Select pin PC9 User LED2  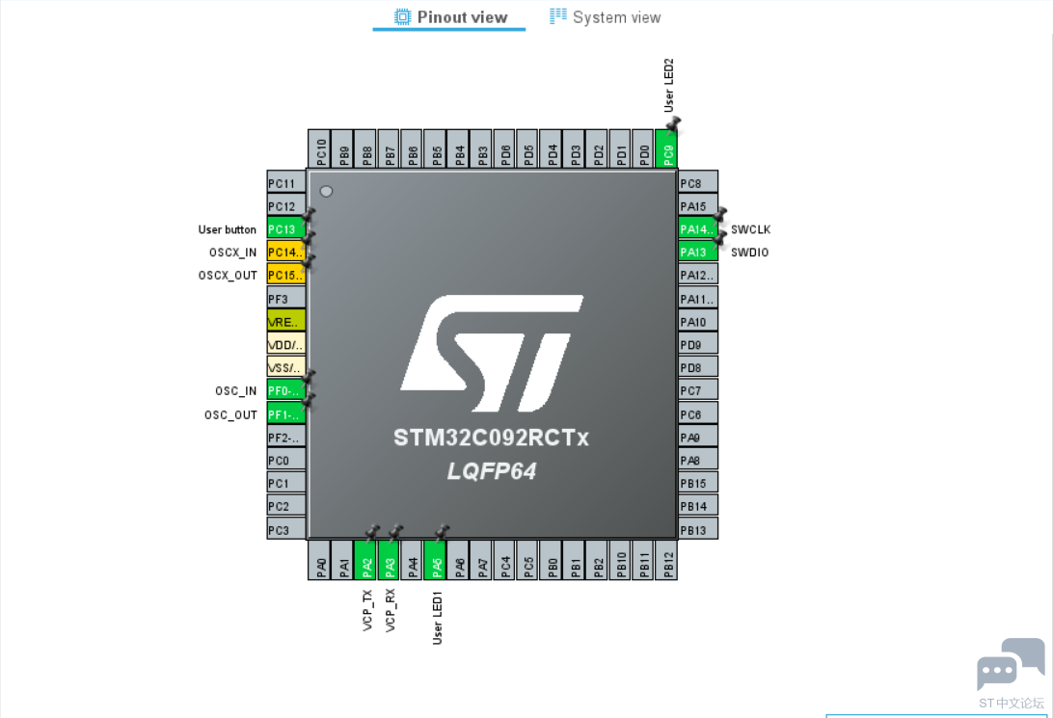666,149
